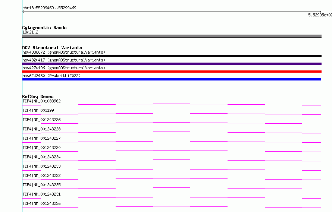Screen dimensions: 332x212
Task: Click the blue nsv6242480 variant bar
Action: [172, 79]
